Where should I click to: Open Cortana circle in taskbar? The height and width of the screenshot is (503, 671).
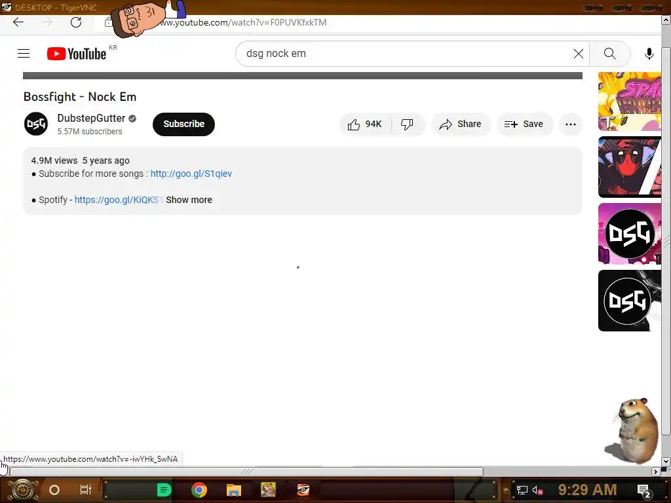(54, 490)
